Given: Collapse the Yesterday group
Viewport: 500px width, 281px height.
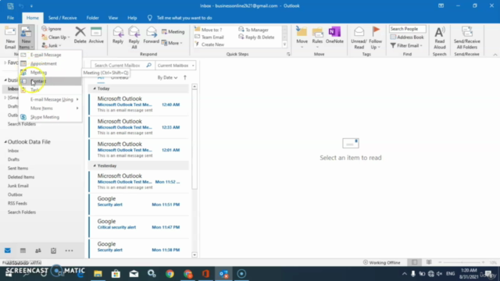Looking at the screenshot, I should pyautogui.click(x=95, y=165).
